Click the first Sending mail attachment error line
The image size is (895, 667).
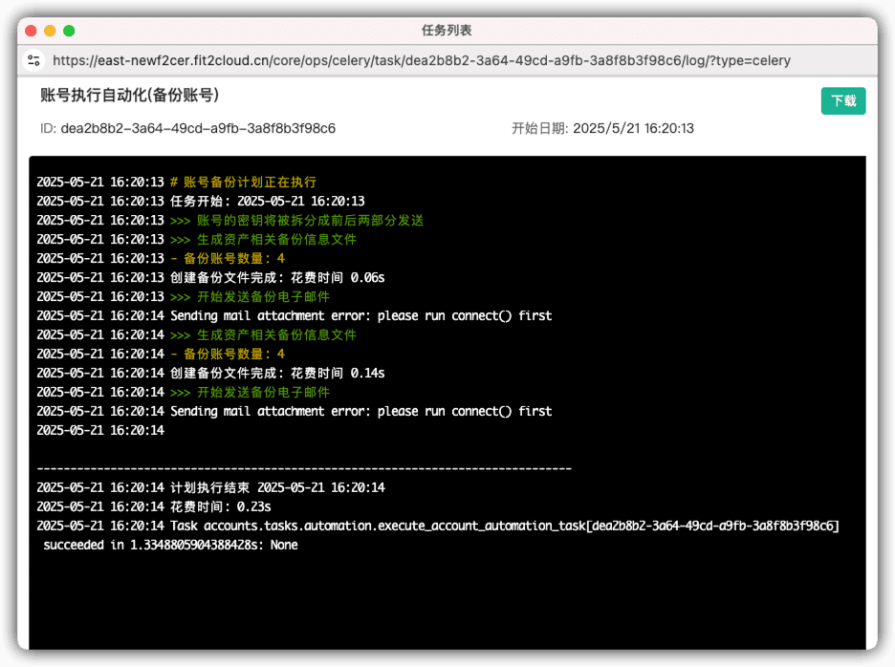click(294, 315)
